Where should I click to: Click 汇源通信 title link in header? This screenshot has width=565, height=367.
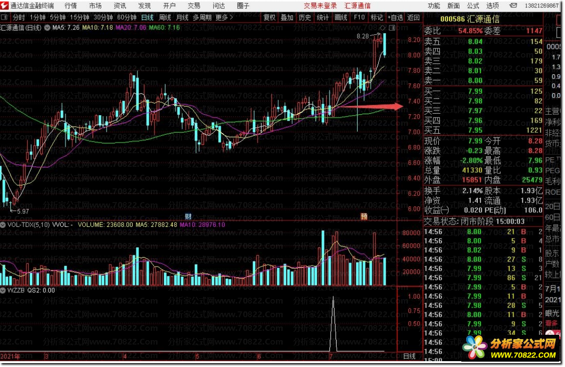tap(358, 6)
